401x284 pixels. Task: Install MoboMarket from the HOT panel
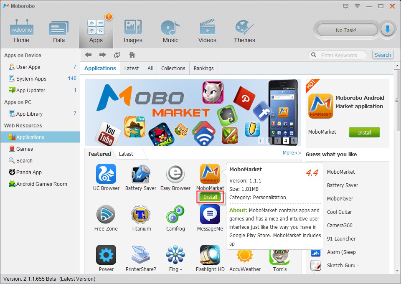point(364,132)
